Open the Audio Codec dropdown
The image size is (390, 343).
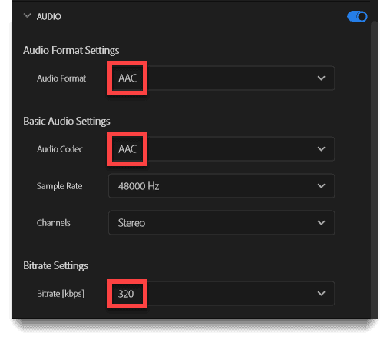click(x=222, y=149)
